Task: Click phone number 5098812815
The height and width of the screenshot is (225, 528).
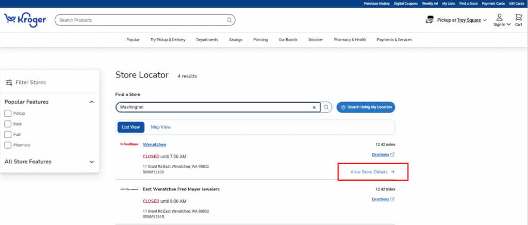Action: click(153, 217)
